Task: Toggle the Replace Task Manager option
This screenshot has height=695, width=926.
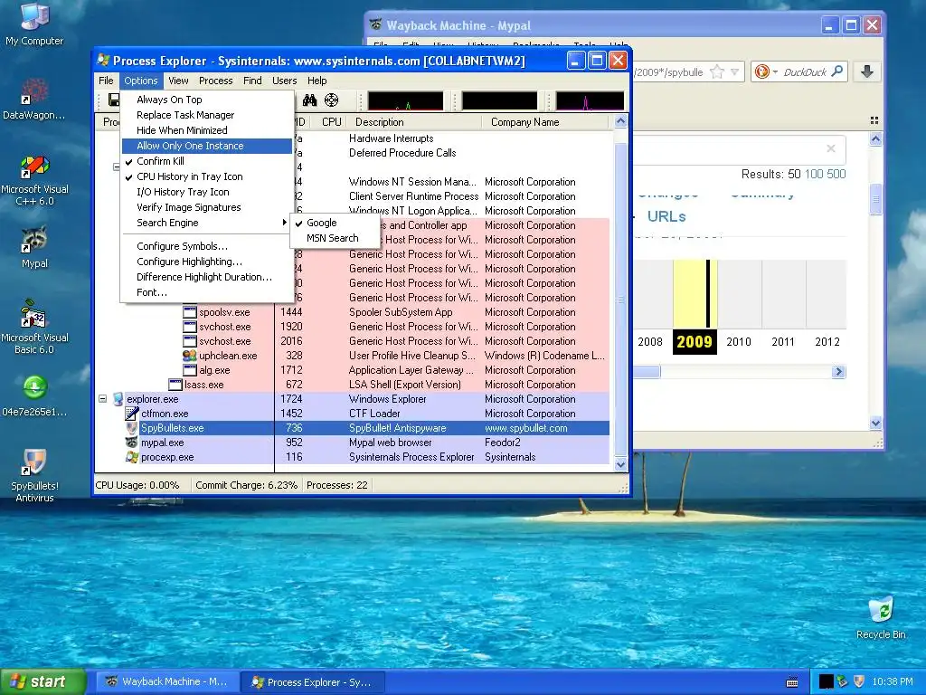Action: point(207,115)
